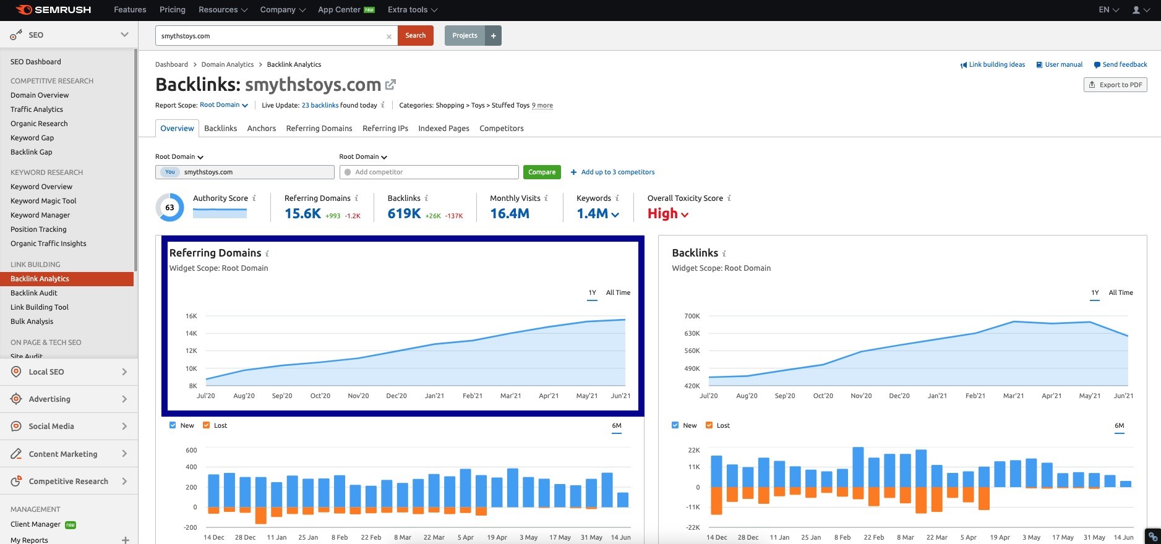Uncheck Lost in Referring Domains chart
This screenshot has height=544, width=1161.
pyautogui.click(x=207, y=425)
